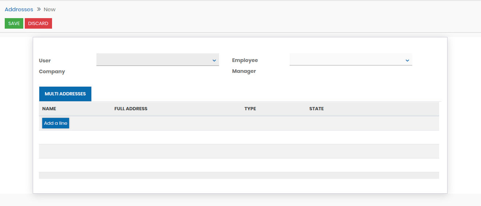Sort by the Name column header
This screenshot has width=481, height=206.
click(x=49, y=109)
